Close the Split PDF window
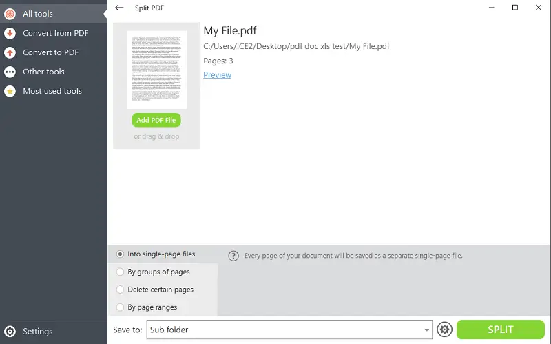551x344 pixels. [x=539, y=8]
